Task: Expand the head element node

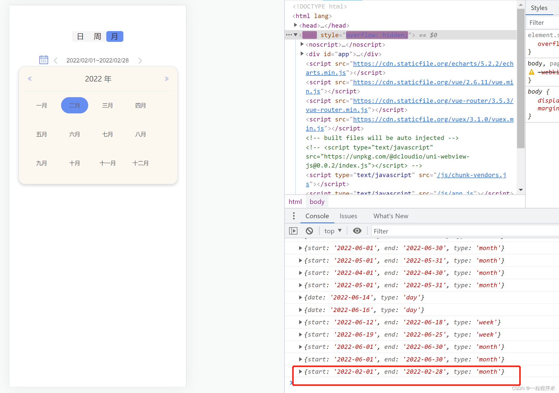Action: 296,25
